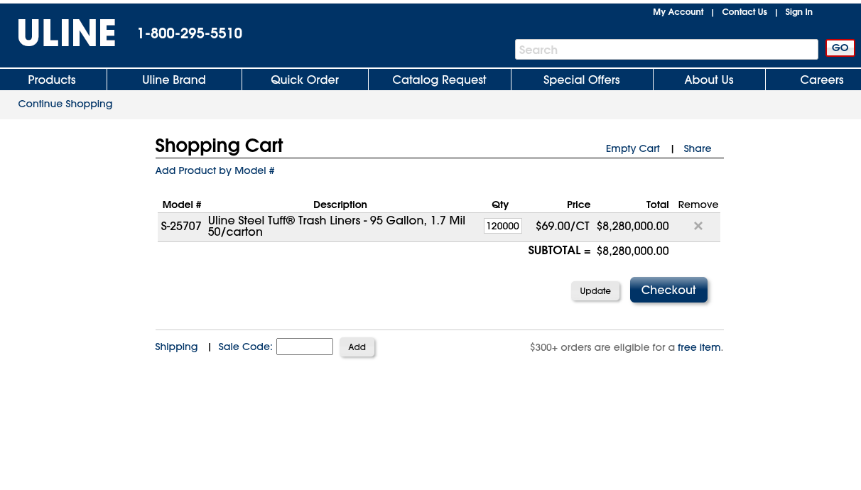
Task: Open the Careers menu item
Action: point(822,80)
